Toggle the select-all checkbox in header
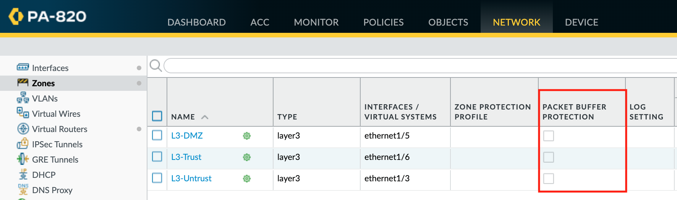 point(157,116)
